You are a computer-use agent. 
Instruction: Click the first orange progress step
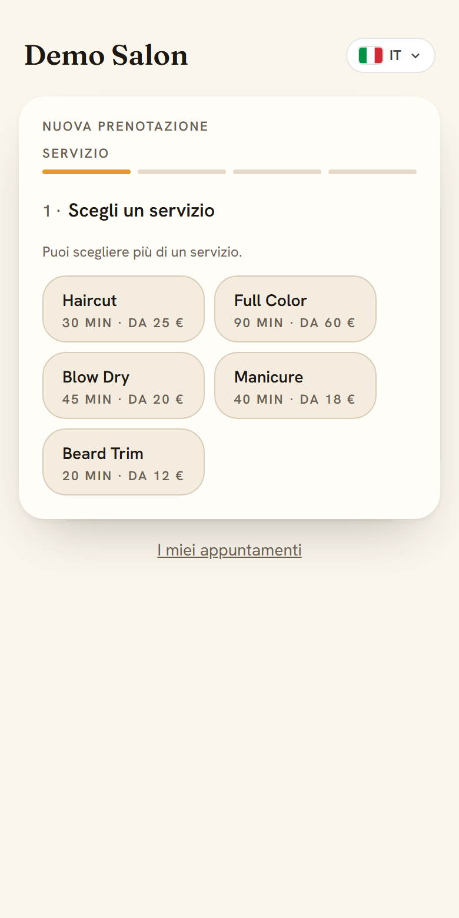(87, 172)
